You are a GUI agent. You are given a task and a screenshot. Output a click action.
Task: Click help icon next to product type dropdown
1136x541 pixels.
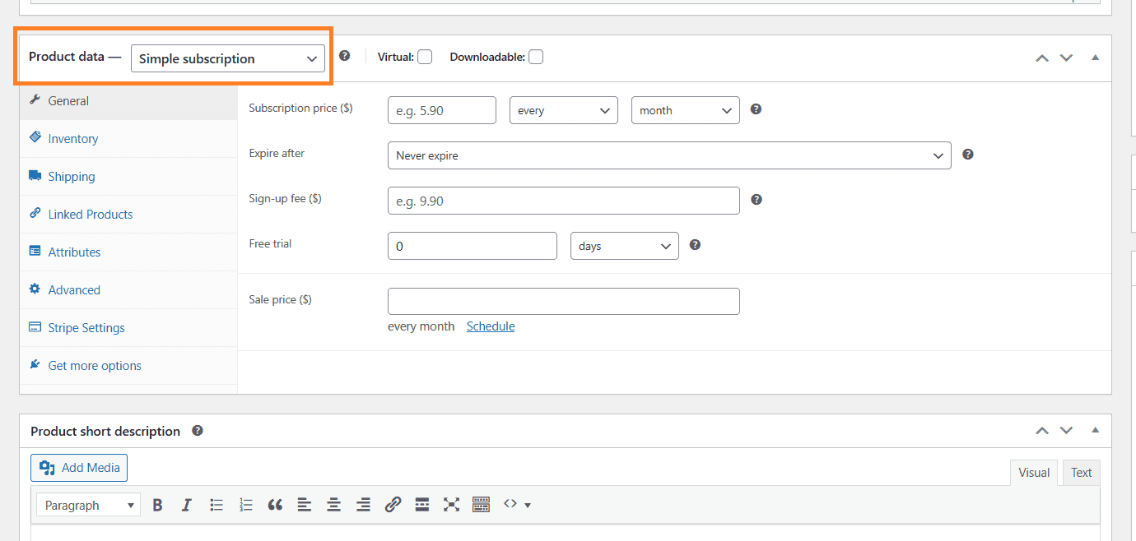[x=345, y=56]
